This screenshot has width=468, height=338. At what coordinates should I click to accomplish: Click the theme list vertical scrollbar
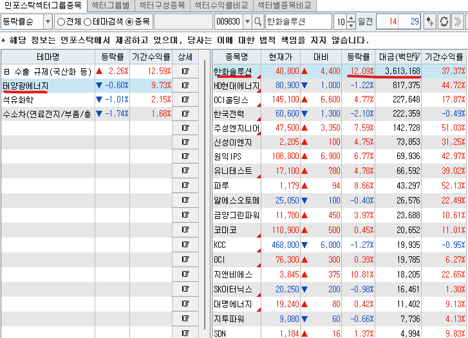coord(205,194)
